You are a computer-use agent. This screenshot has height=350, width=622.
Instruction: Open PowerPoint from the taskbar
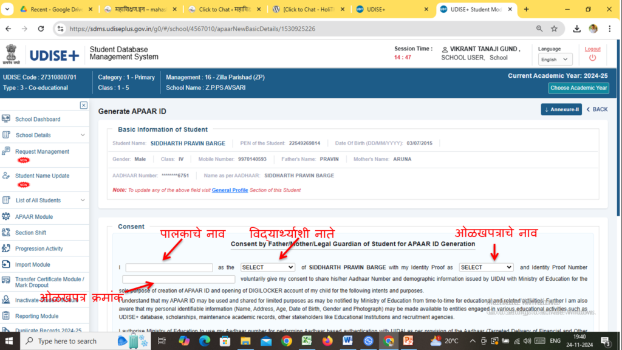click(408, 340)
